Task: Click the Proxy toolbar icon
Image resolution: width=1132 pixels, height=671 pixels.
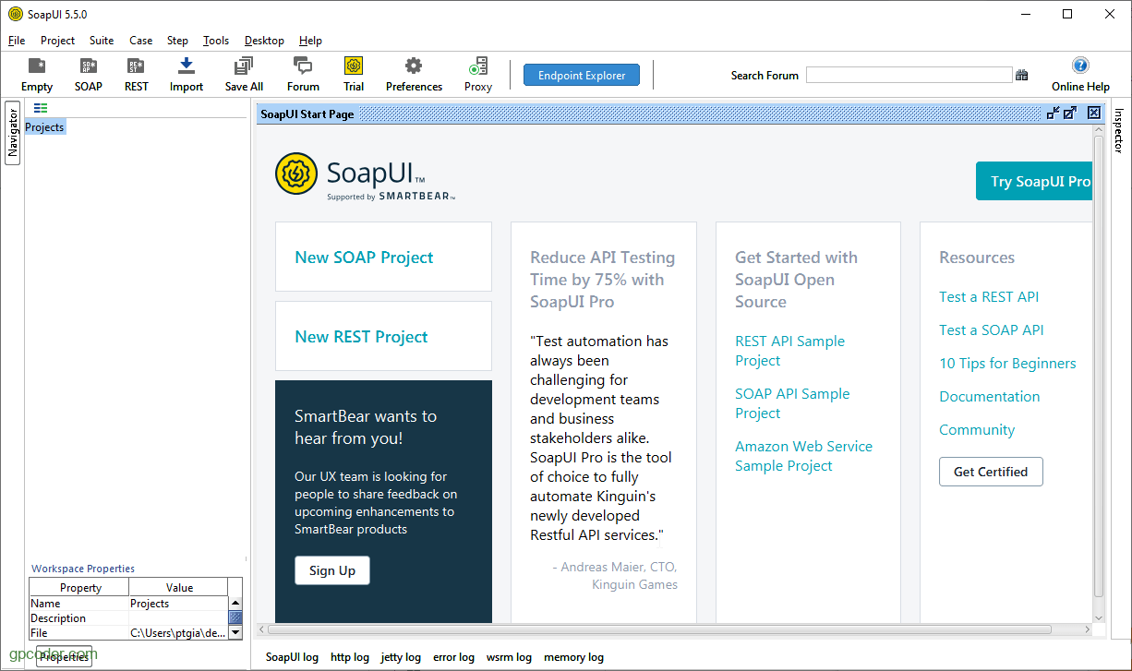Action: tap(477, 74)
